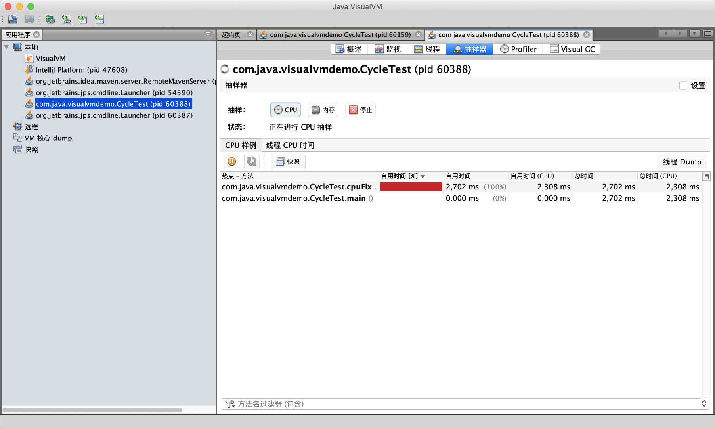Close the 起始页 tab
Viewport: 715px width, 428px height.
pos(250,35)
